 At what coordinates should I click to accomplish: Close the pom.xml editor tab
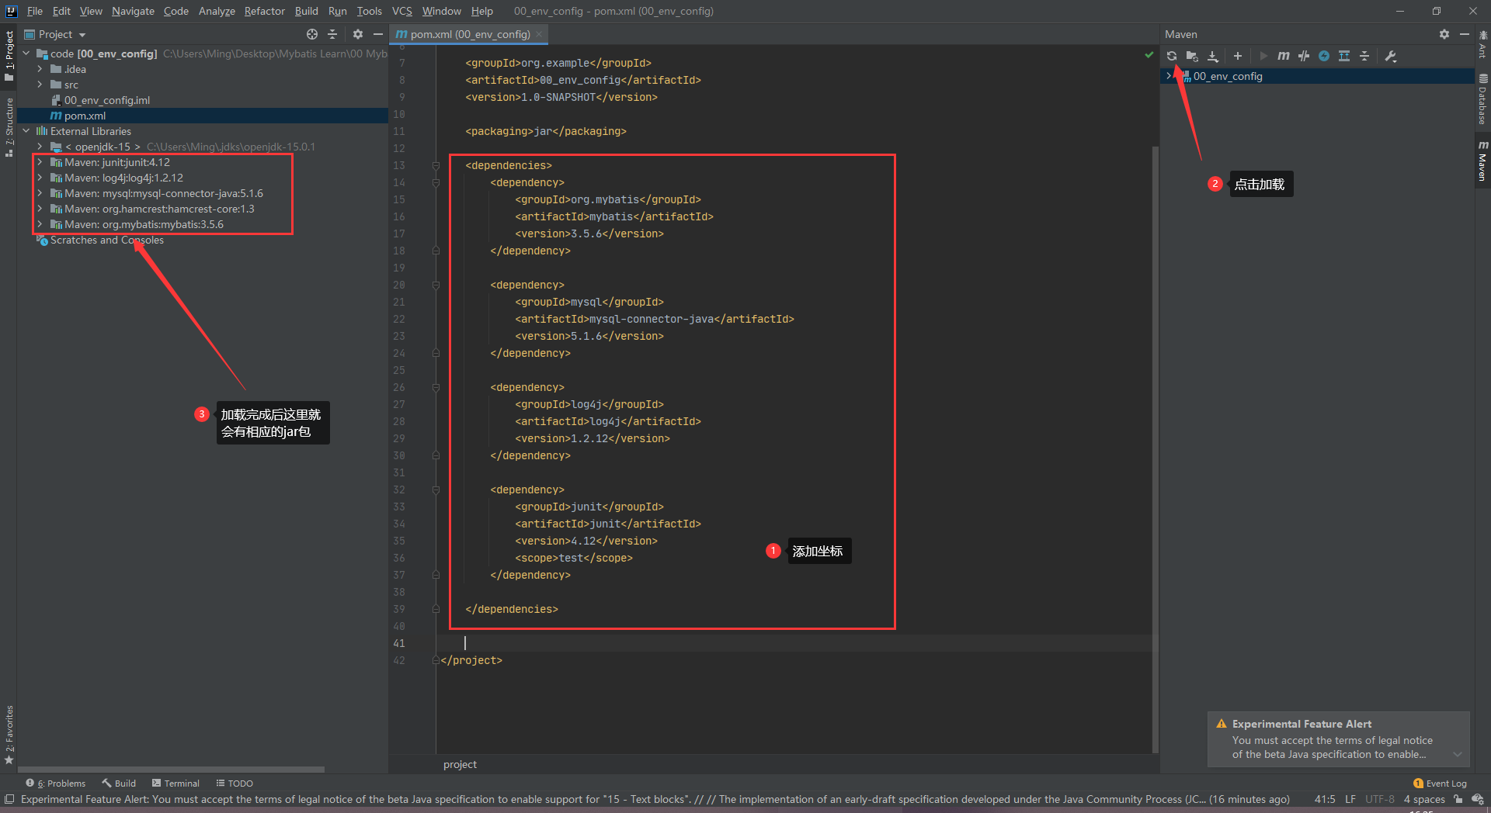coord(539,34)
